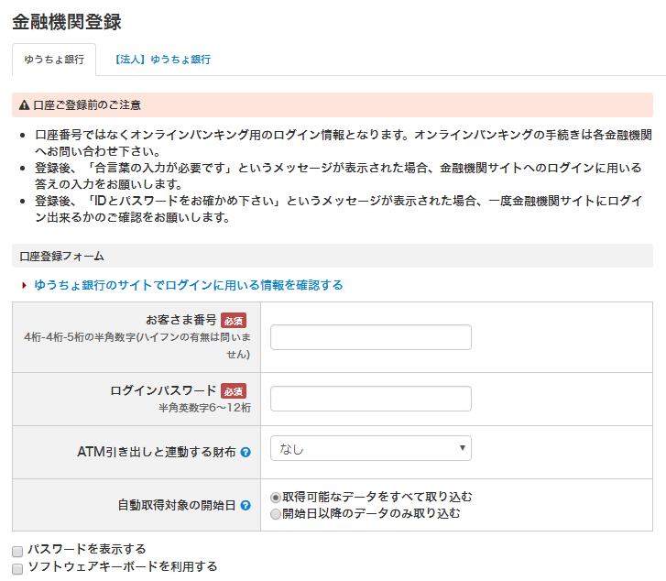Focus the ログインパスワード input field
Image resolution: width=666 pixels, height=581 pixels.
(x=371, y=399)
